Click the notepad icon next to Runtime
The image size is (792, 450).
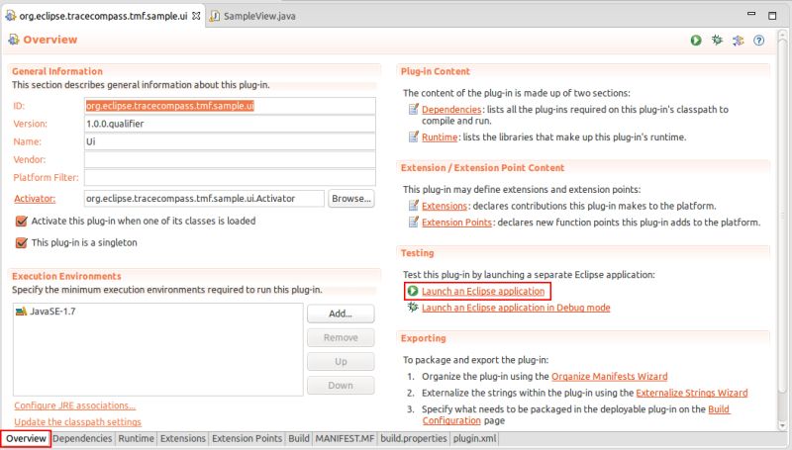414,136
